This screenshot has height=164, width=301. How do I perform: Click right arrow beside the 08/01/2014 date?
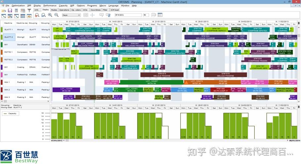[x=287, y=141]
